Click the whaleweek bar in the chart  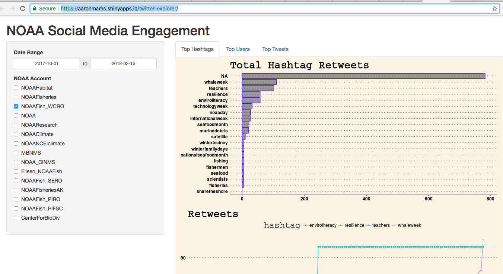259,82
